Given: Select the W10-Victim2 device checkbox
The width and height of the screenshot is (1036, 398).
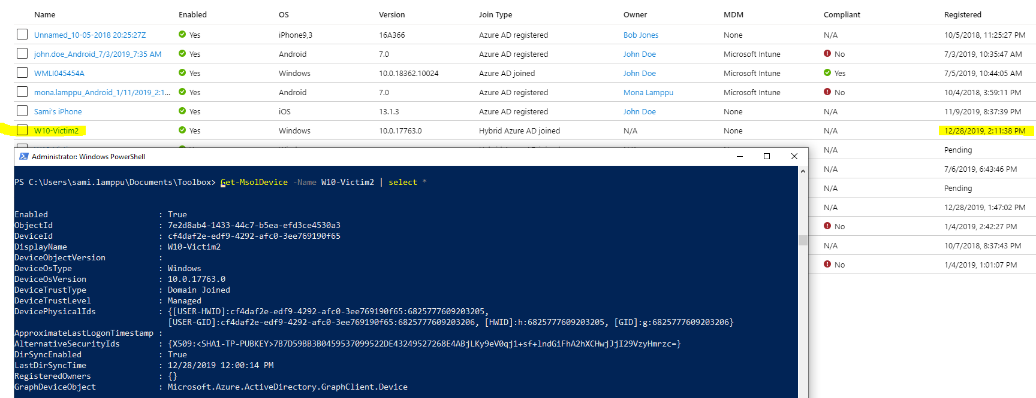Looking at the screenshot, I should click(x=22, y=130).
